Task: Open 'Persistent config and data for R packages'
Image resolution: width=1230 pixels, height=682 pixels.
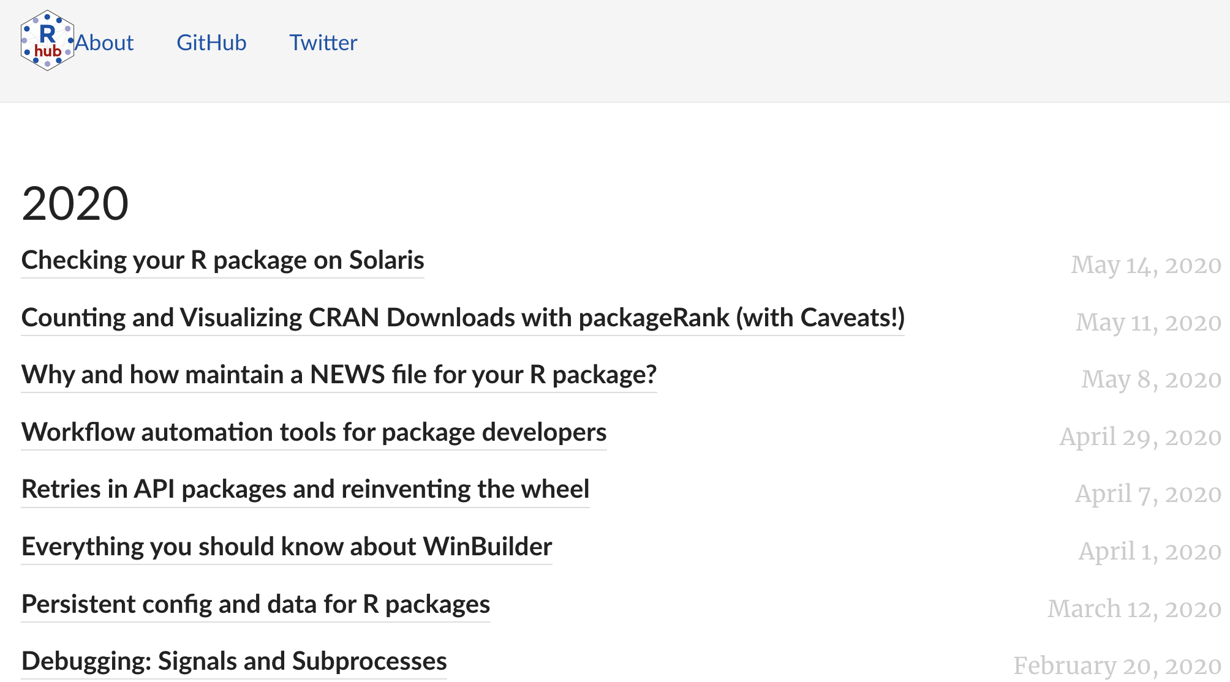Action: click(255, 604)
